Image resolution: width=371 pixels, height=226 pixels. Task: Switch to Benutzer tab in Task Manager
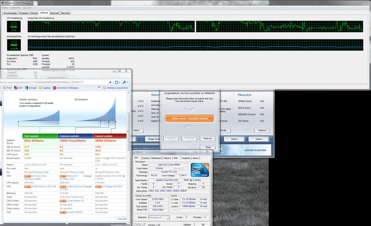(x=65, y=13)
